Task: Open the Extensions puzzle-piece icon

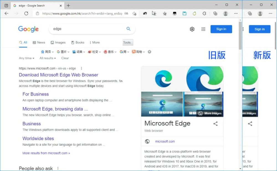Action: click(x=204, y=13)
